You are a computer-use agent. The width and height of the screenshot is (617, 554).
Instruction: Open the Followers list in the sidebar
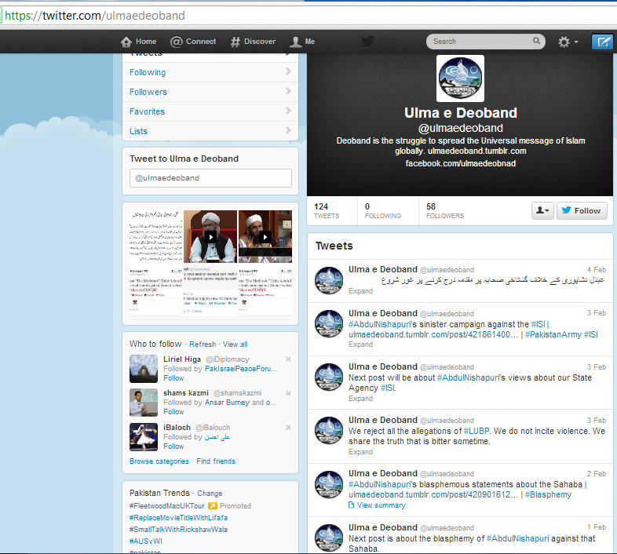(x=210, y=92)
